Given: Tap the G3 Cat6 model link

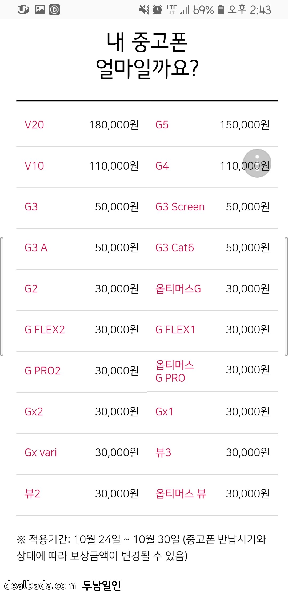Looking at the screenshot, I should pyautogui.click(x=175, y=248).
